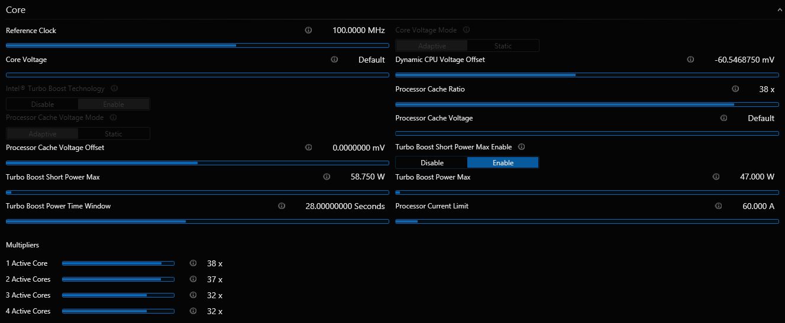Click the 4 Active Cores multiplier slider
The image size is (785, 323).
point(118,311)
